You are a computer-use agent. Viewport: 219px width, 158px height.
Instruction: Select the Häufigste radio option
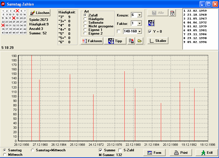(x=85, y=19)
